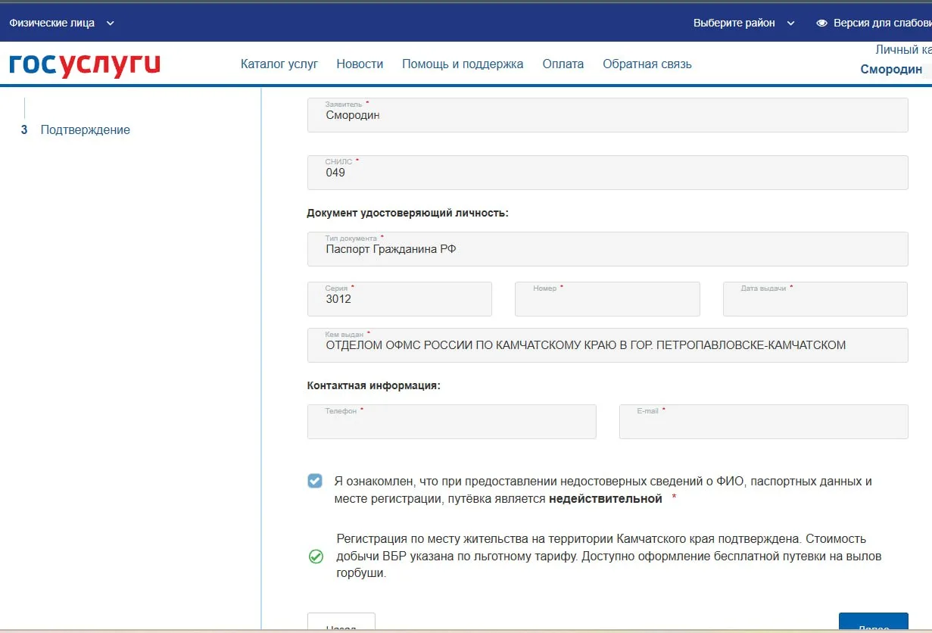
Task: Click the Серия field showing 3012
Action: [400, 298]
